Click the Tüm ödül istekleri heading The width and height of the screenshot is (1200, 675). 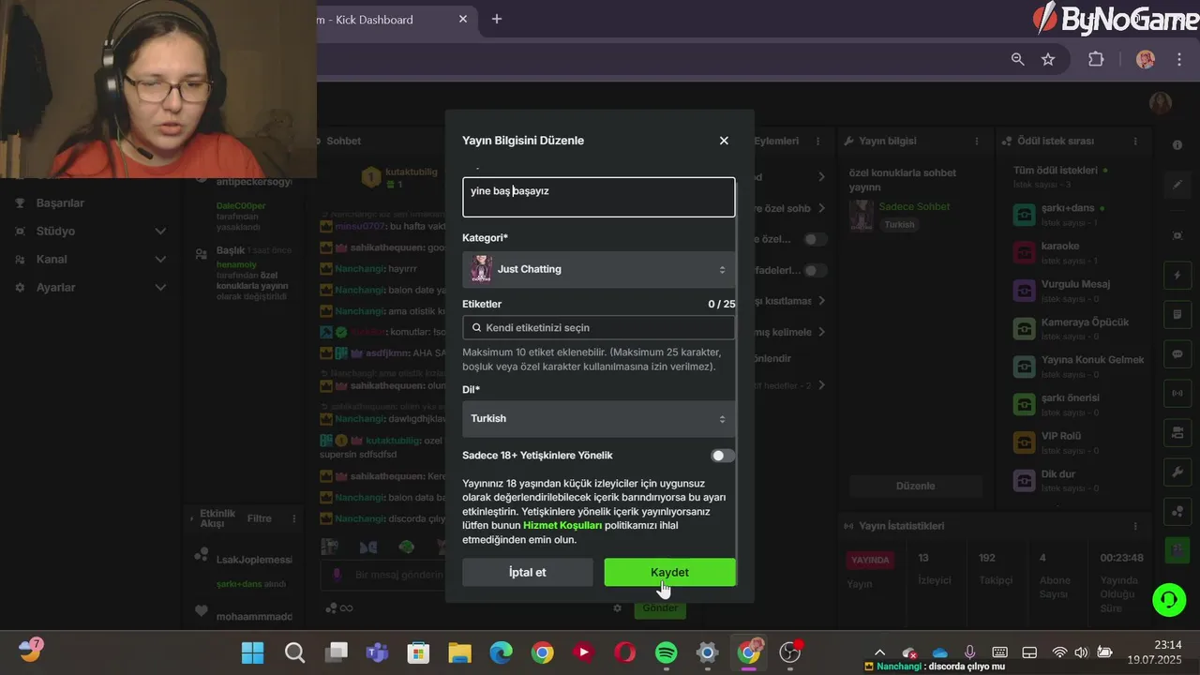(x=1055, y=171)
